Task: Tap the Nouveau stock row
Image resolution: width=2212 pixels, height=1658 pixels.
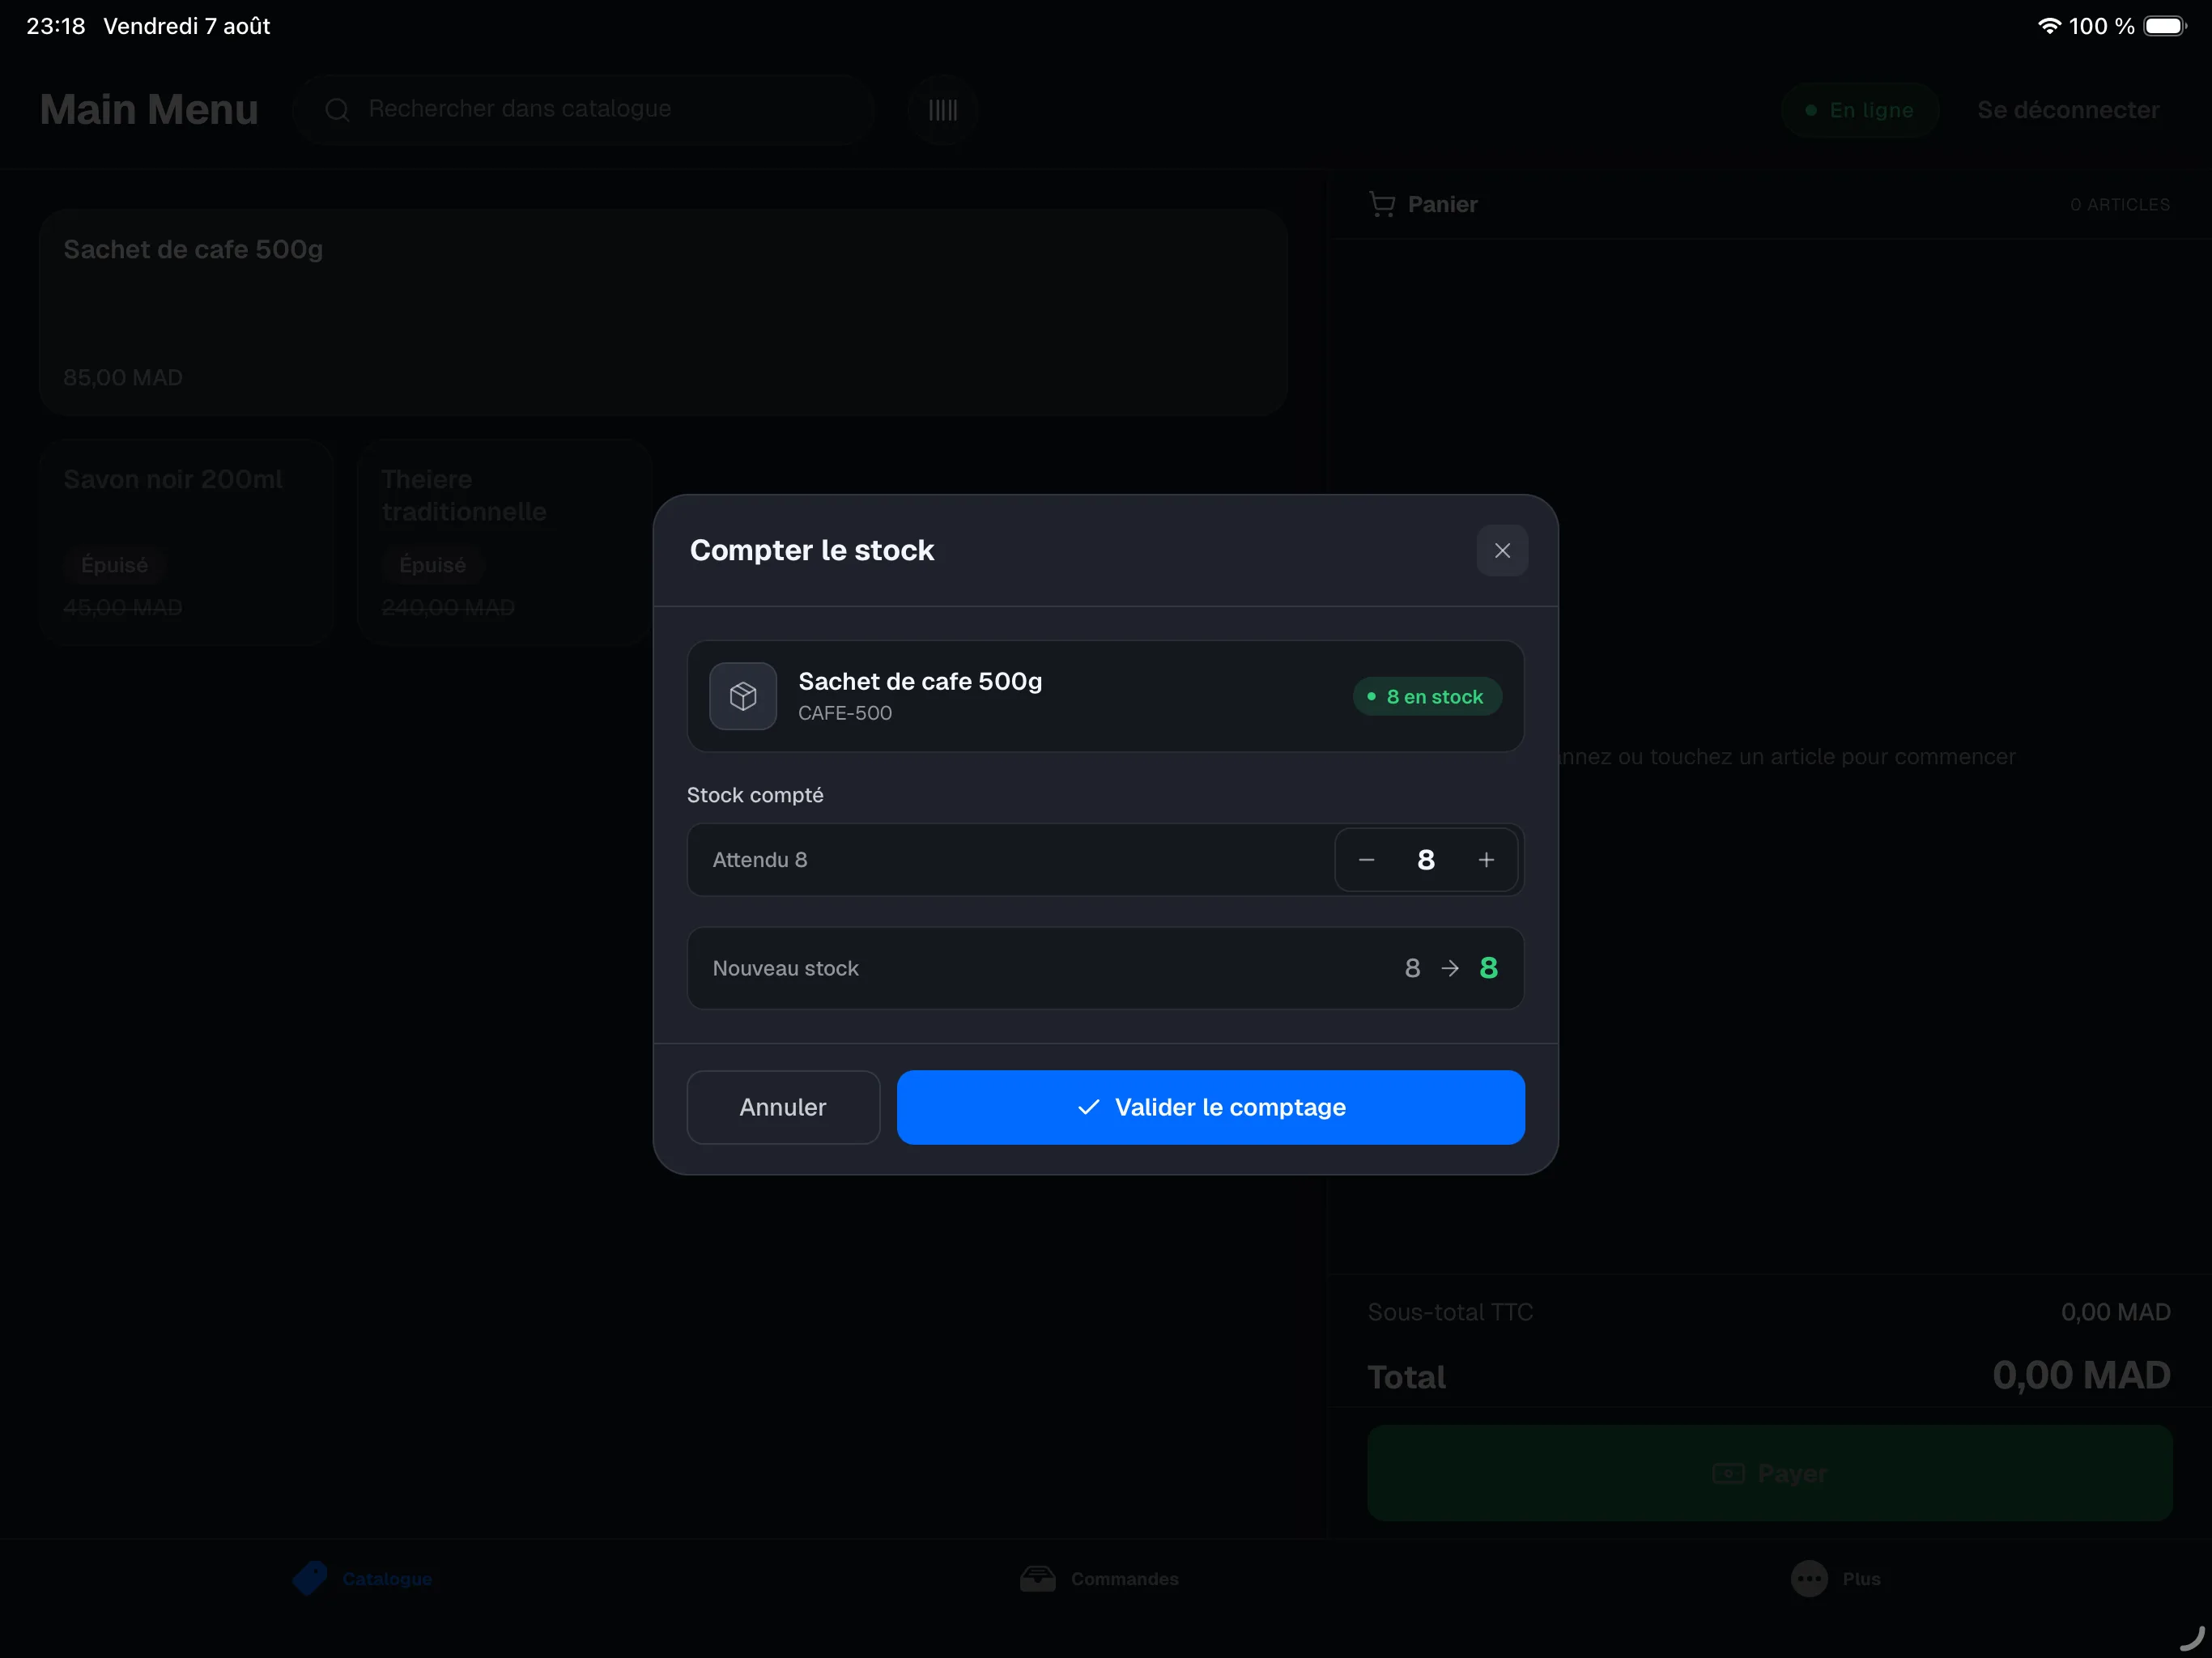Action: point(1105,968)
